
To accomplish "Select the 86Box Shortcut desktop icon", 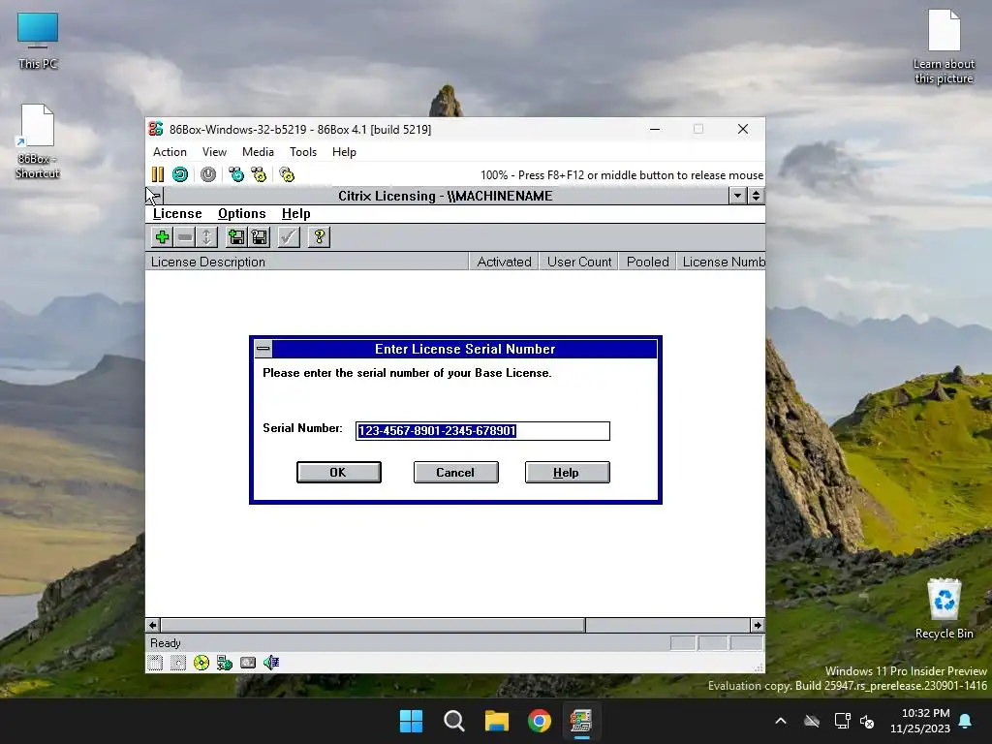I will point(38,141).
